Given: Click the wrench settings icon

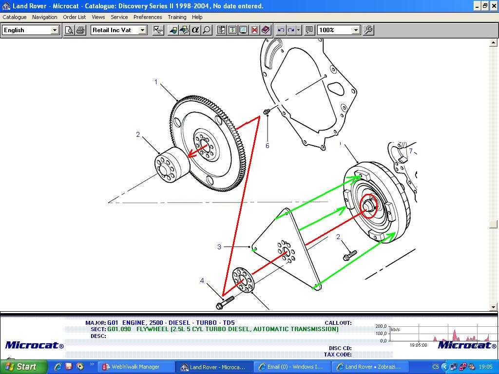Looking at the screenshot, I should coord(368,30).
